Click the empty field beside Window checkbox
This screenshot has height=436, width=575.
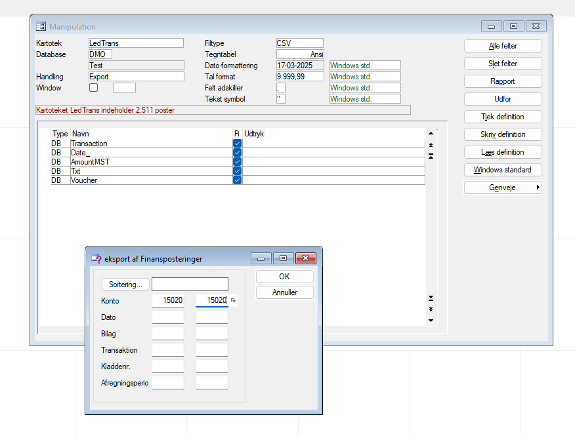tap(124, 88)
